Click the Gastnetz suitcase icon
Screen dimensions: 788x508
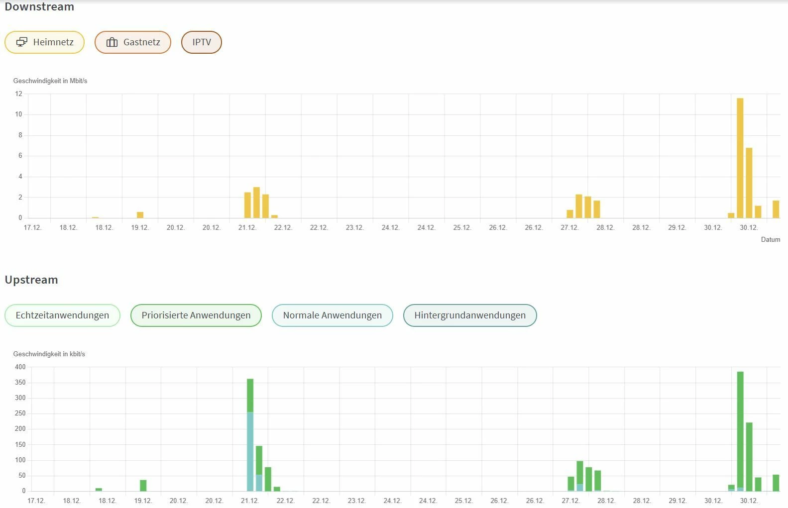click(x=112, y=42)
